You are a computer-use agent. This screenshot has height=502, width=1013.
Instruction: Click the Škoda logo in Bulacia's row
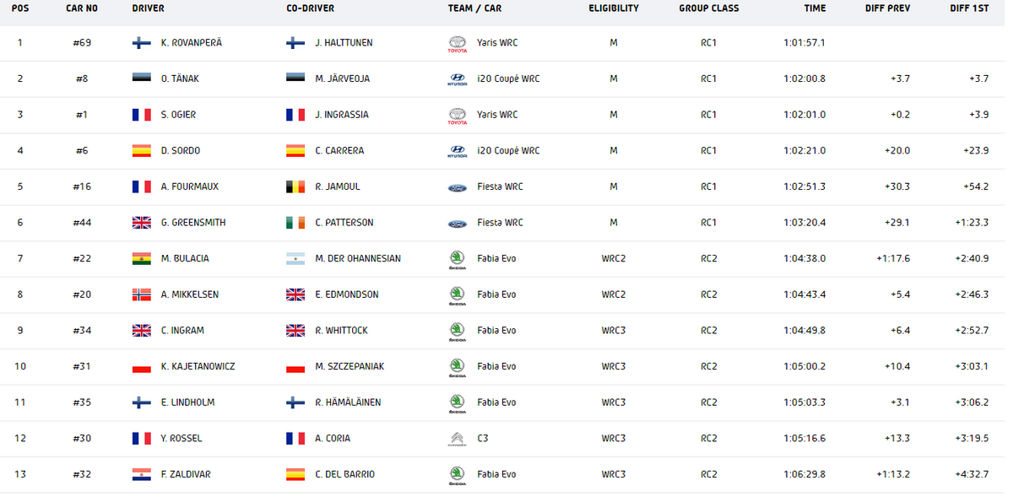(457, 260)
